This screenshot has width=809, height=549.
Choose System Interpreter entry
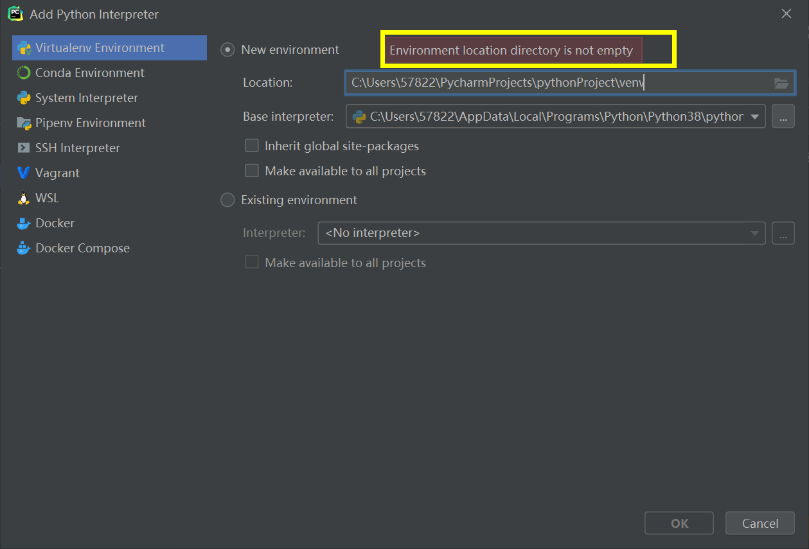click(x=109, y=98)
